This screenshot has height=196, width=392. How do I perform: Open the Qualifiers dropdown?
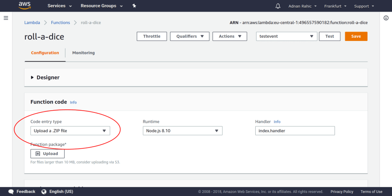point(190,36)
